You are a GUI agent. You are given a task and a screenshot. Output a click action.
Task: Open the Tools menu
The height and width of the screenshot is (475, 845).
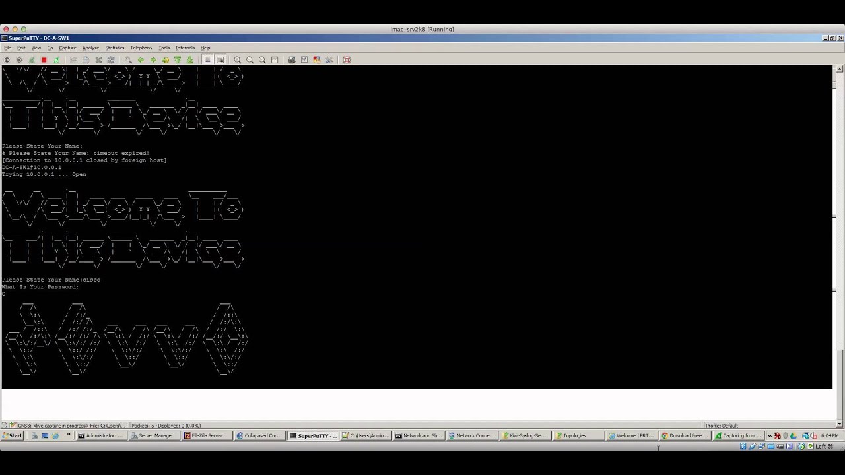(x=164, y=47)
